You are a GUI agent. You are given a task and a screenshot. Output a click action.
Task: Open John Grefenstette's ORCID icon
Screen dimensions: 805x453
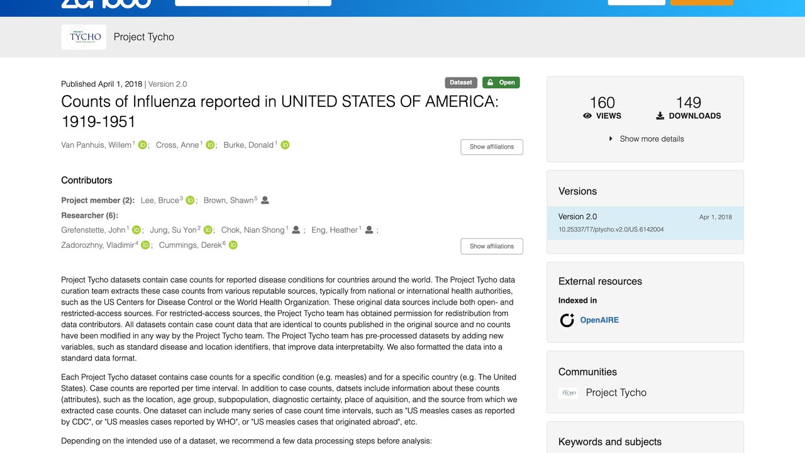pyautogui.click(x=136, y=230)
